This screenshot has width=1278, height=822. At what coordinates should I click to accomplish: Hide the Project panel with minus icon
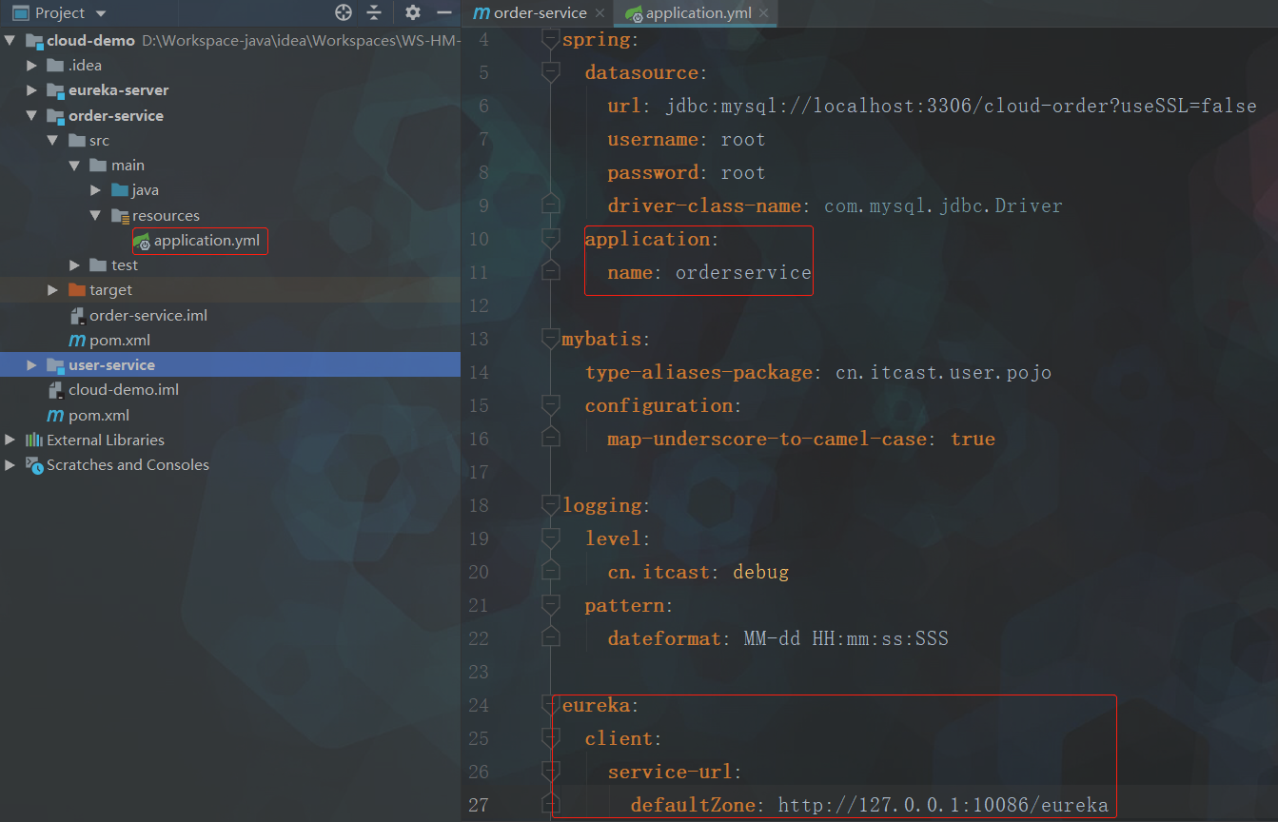443,12
